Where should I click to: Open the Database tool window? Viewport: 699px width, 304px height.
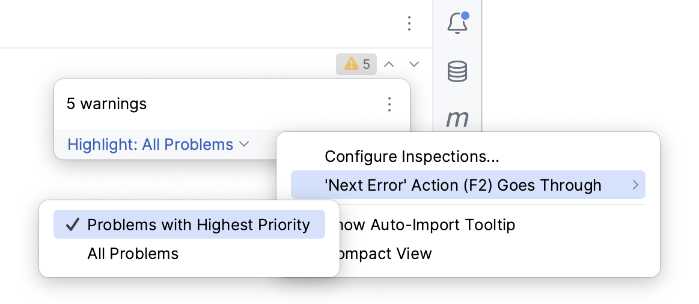457,72
